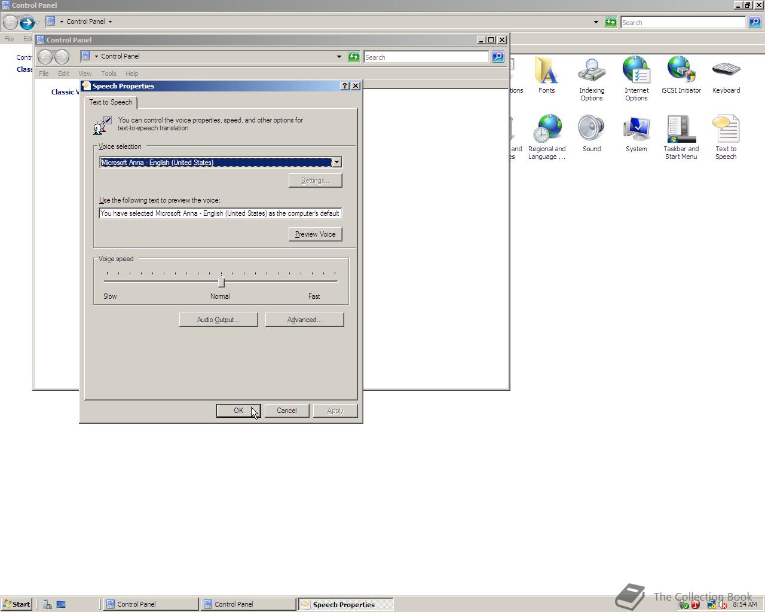This screenshot has height=612, width=765.
Task: Expand Control Panel breadcrumb arrow in back window
Action: (110, 22)
